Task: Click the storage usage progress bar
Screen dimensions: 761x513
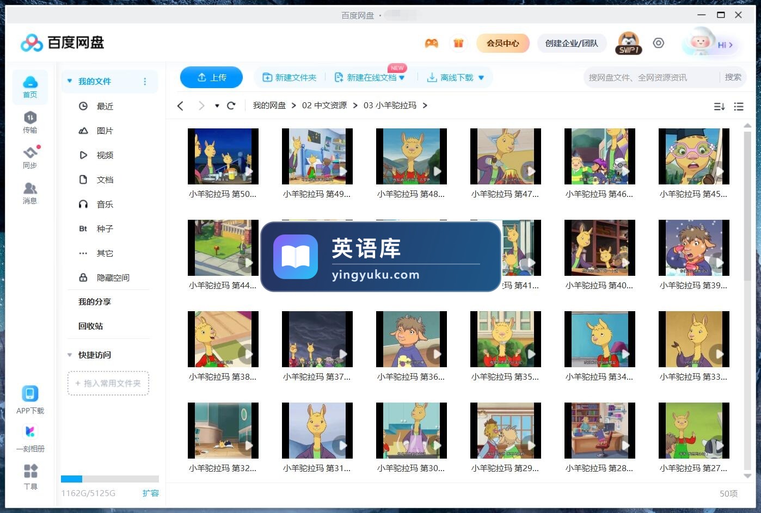Action: pyautogui.click(x=110, y=479)
